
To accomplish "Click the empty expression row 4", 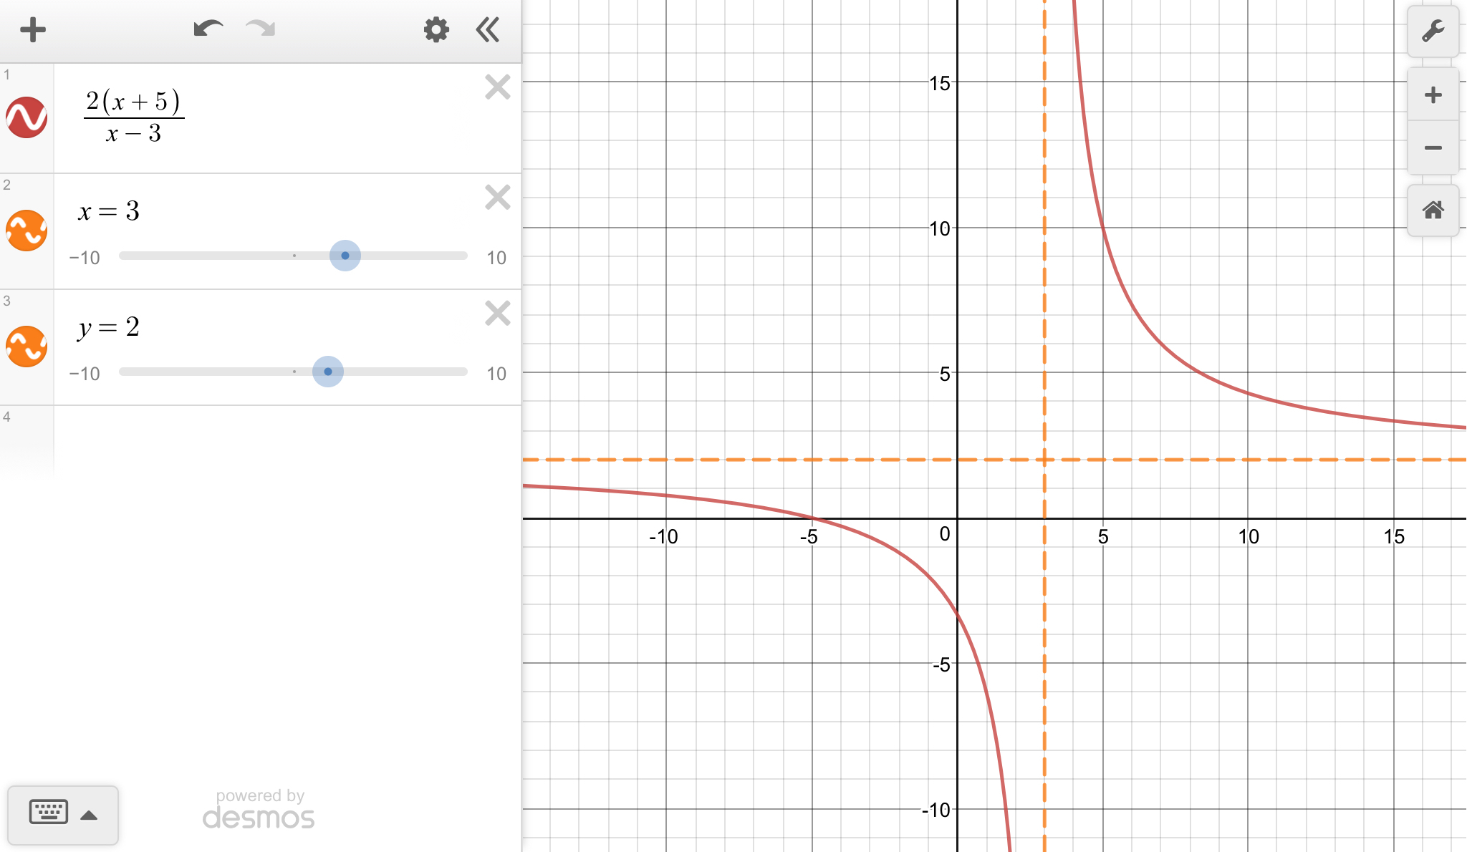I will coord(287,438).
